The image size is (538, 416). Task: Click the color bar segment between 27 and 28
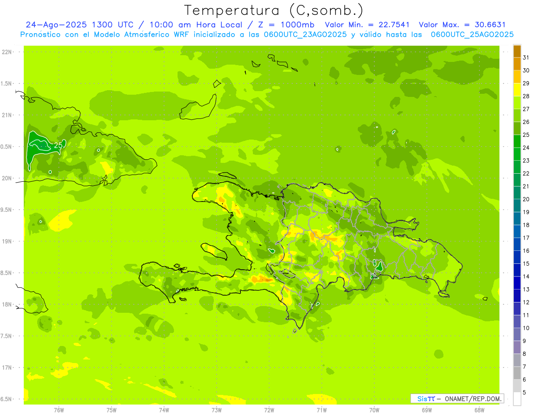coord(517,102)
